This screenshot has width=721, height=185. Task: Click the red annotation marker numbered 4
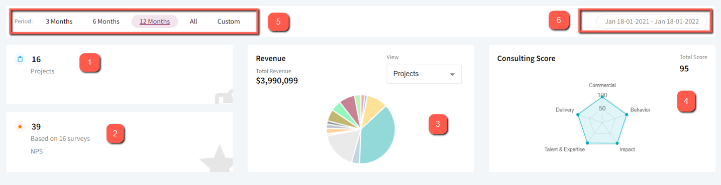[x=686, y=101]
